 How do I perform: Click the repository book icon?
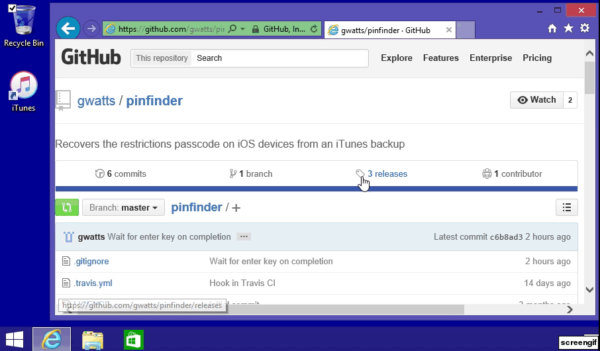point(63,100)
